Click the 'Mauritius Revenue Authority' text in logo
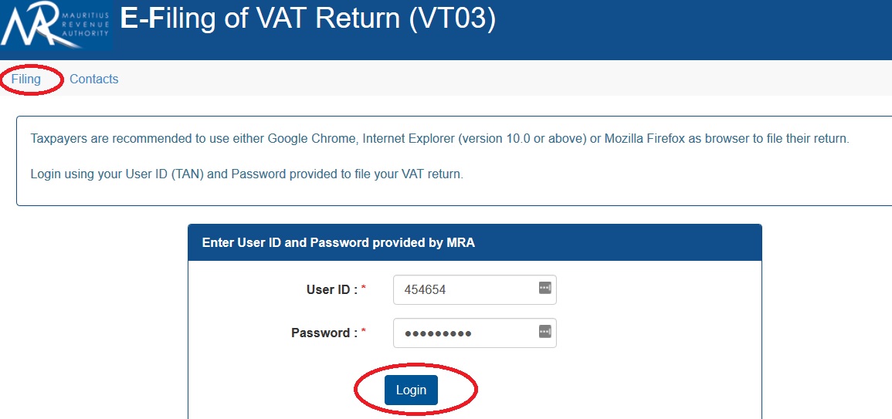The height and width of the screenshot is (419, 892). click(x=89, y=25)
